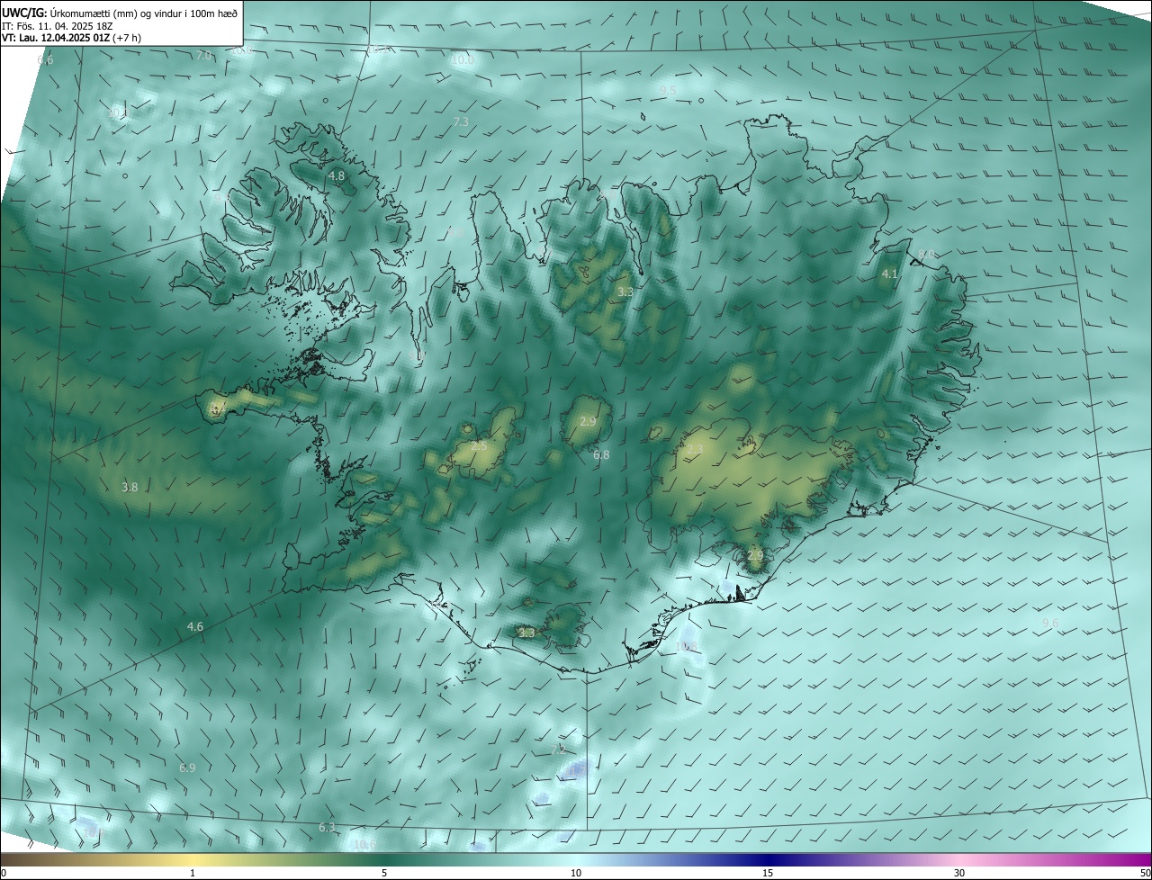Screen dimensions: 1152x880
Task: Click the 7.3 value on the map
Action: 461,121
